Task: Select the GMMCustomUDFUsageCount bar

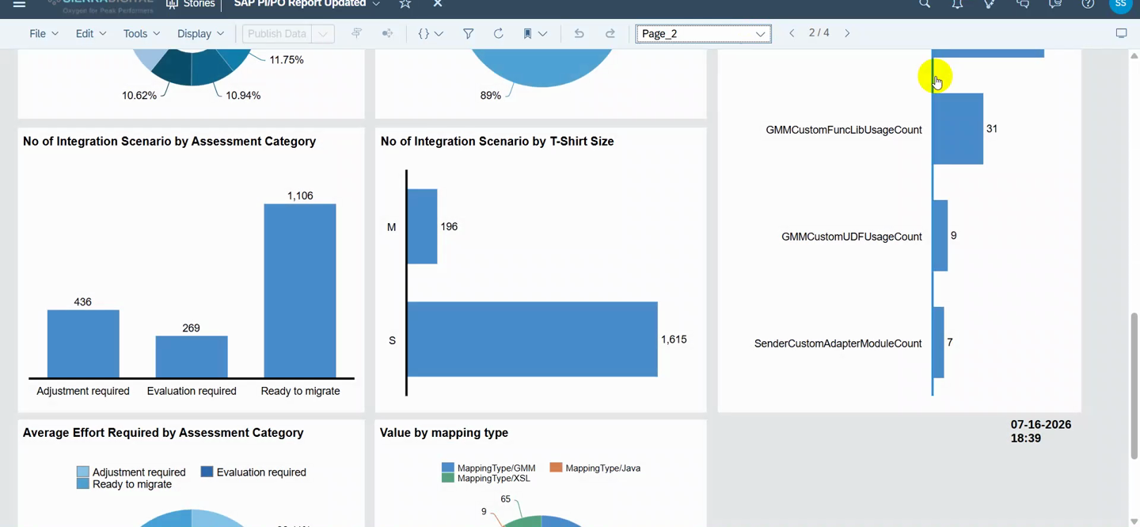Action: [940, 236]
